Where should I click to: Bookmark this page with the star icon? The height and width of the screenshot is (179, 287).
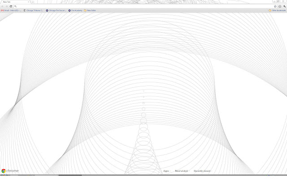click(x=275, y=6)
